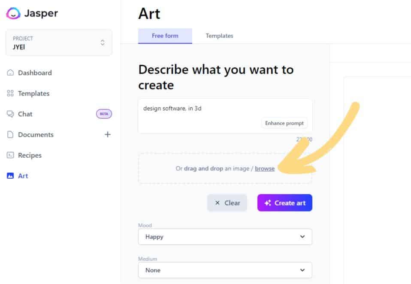Switch to the Templates tab

pyautogui.click(x=219, y=36)
